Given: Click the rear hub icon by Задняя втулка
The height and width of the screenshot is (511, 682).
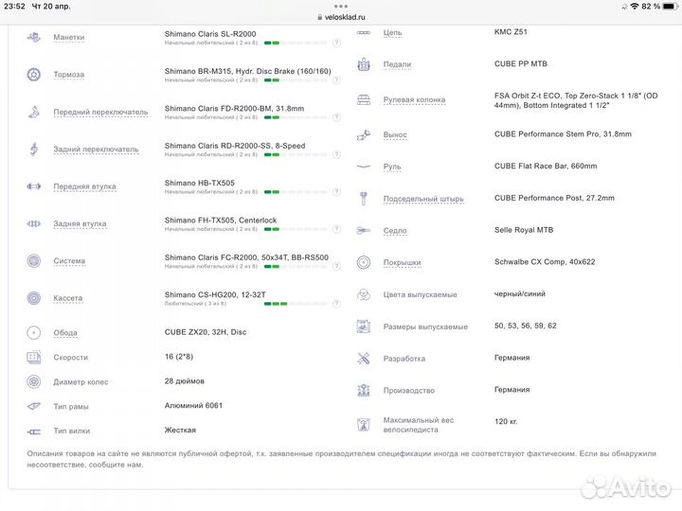Looking at the screenshot, I should (34, 223).
